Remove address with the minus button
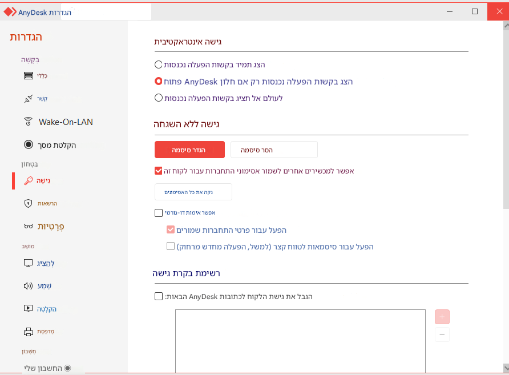 coord(442,334)
